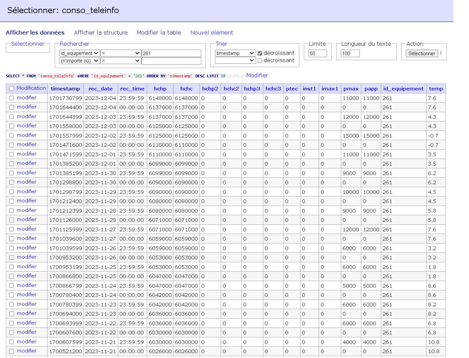Sort by the rec_date column header
This screenshot has width=469, height=358.
point(100,89)
